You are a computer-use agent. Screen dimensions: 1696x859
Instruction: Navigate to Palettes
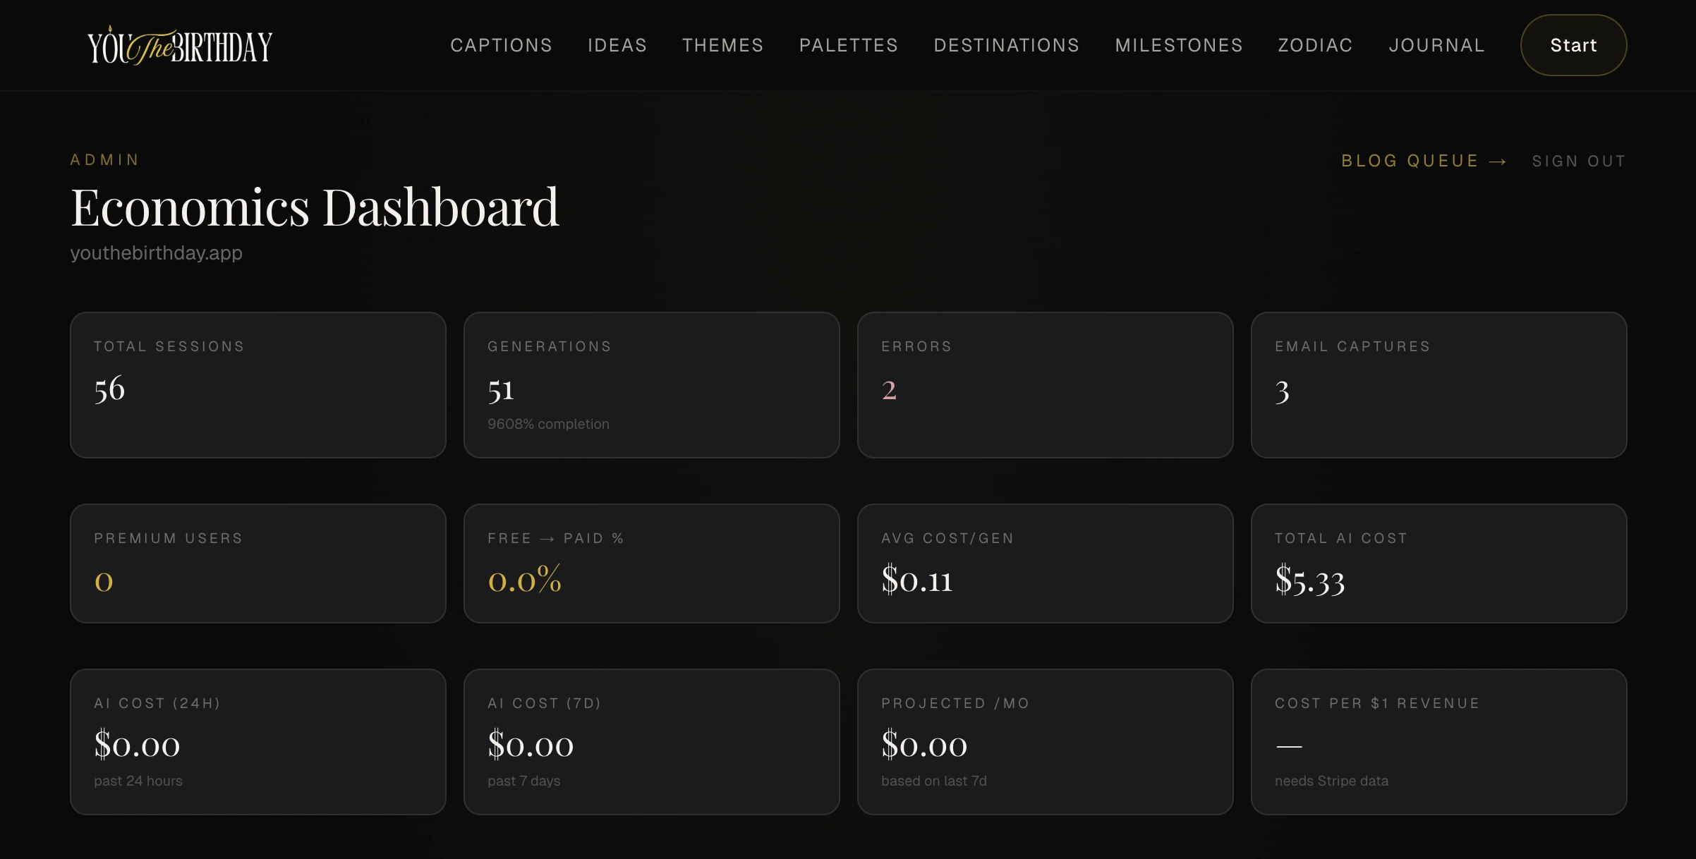[x=848, y=46]
